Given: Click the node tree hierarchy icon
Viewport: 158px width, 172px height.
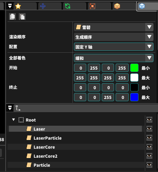Looking at the screenshot, I should [18, 108].
